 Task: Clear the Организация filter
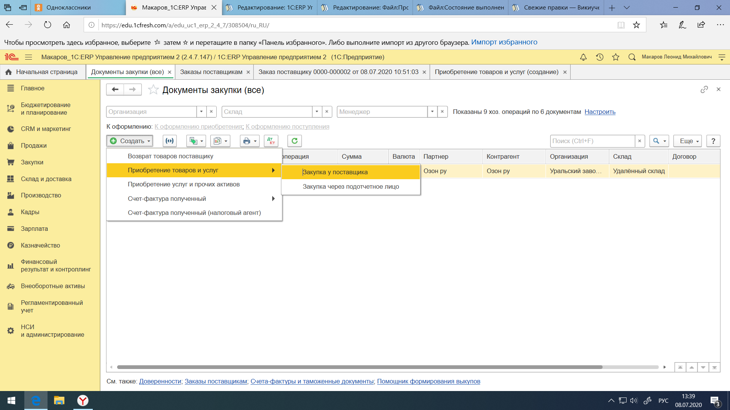[x=211, y=112]
